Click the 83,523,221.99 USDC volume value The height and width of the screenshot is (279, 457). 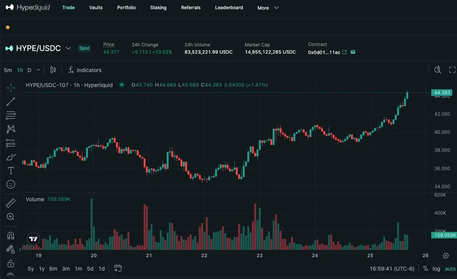point(209,52)
